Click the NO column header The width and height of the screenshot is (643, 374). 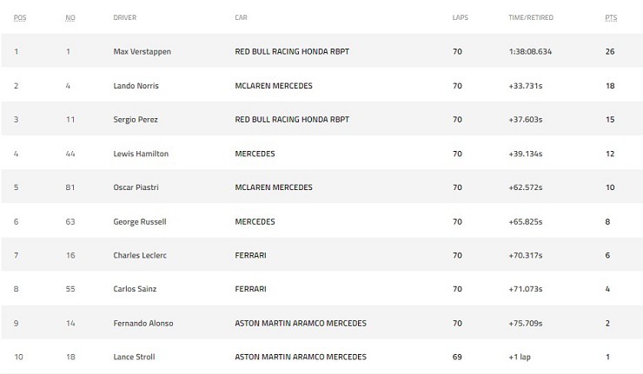[70, 17]
